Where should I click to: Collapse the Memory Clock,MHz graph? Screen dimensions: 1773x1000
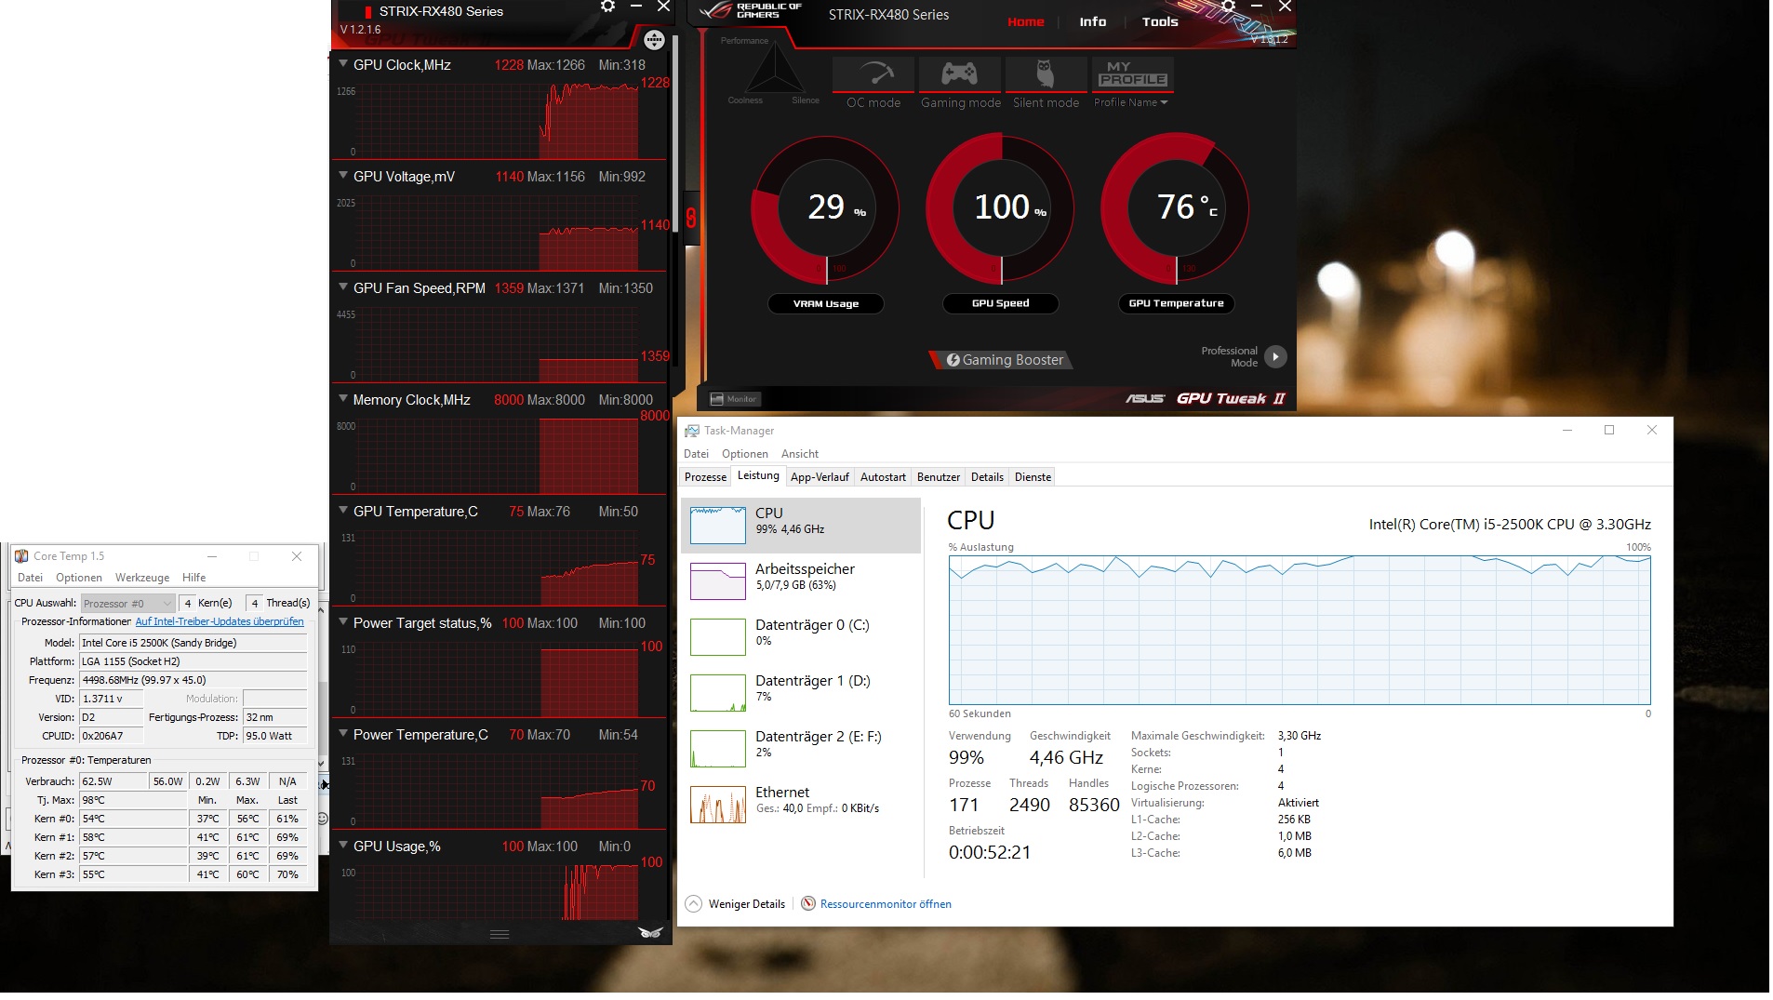click(x=344, y=399)
